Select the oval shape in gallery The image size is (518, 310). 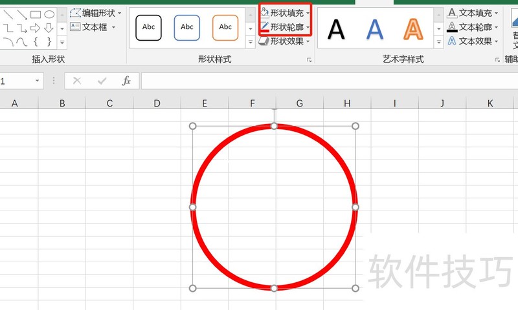pos(49,14)
